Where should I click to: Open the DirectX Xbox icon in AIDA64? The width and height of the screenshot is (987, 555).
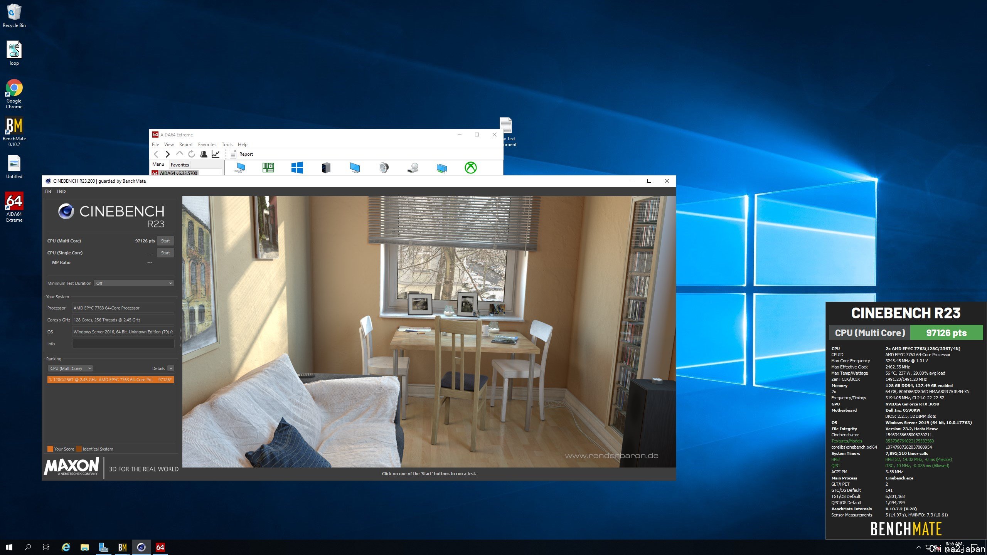tap(470, 168)
